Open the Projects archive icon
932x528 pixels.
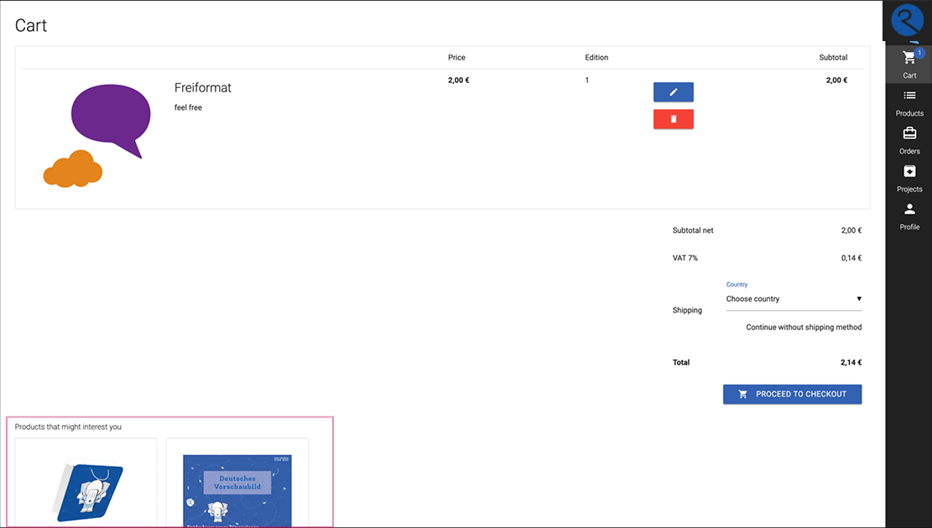coord(909,172)
